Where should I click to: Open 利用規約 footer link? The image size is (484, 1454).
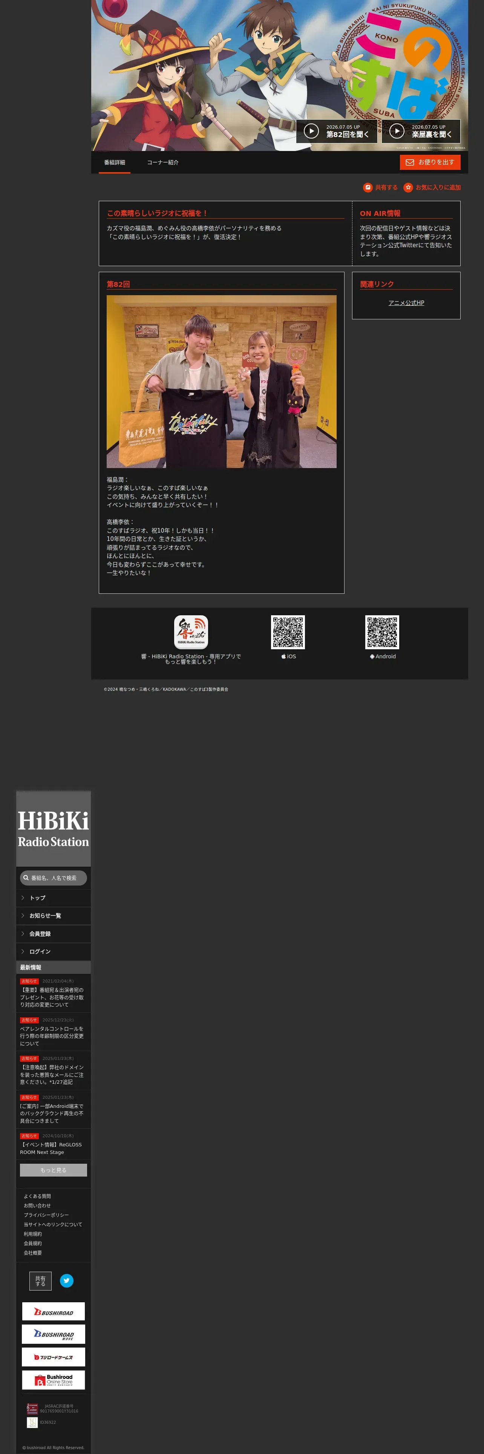coord(33,1234)
